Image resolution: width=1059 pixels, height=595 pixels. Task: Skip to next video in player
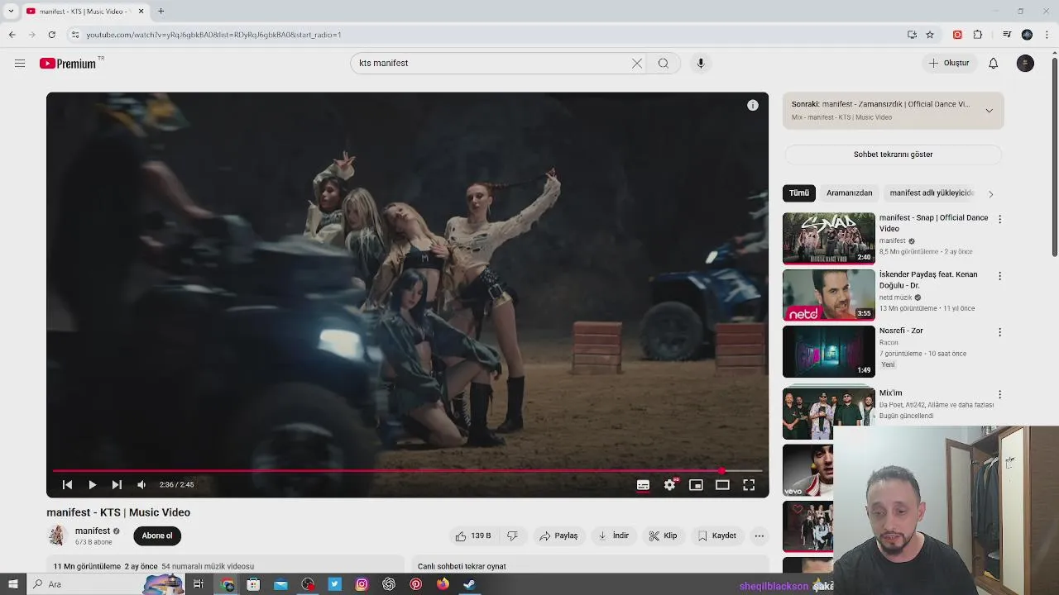click(x=117, y=485)
